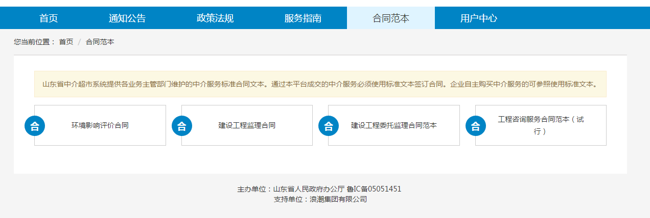Switch to the 政策法规 tab
650x218 pixels.
click(x=215, y=18)
